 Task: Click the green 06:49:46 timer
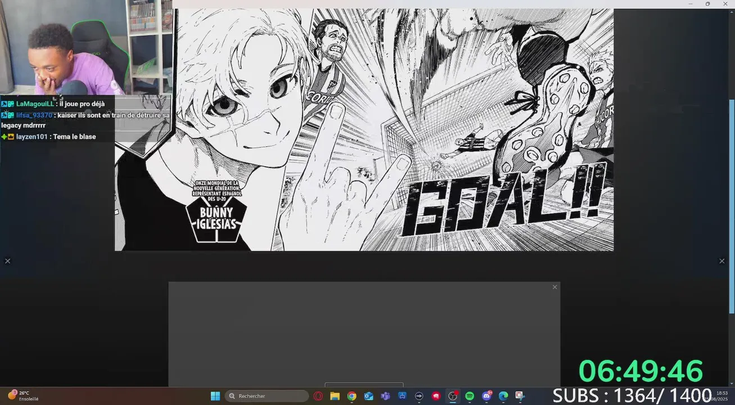pos(641,371)
